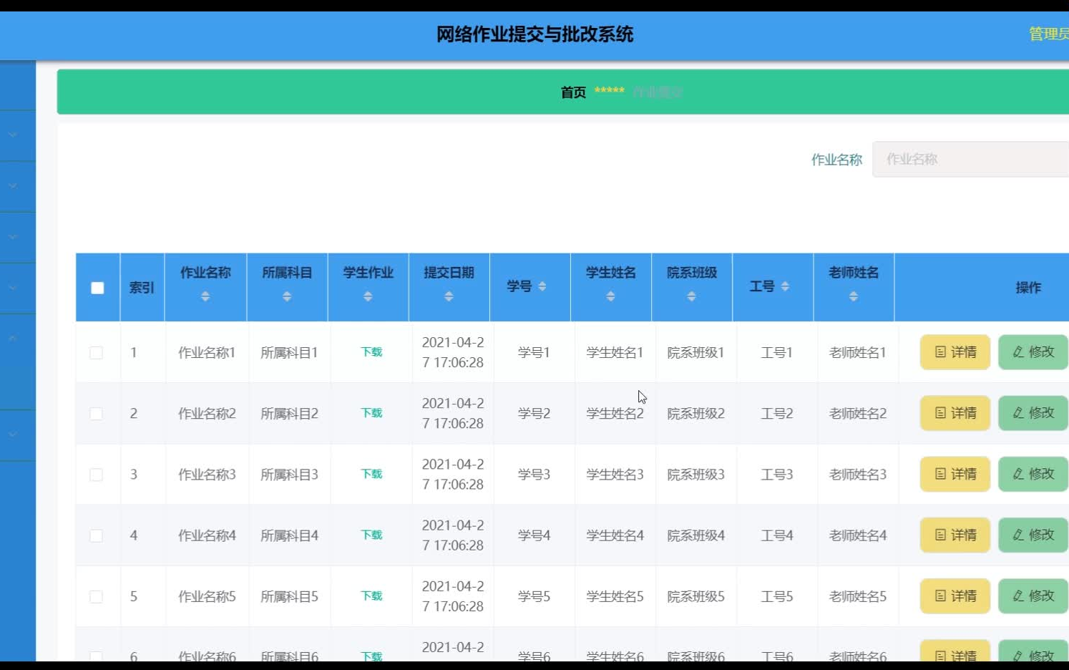
Task: Sort the 老师姓名 column with its arrows icon
Action: tap(854, 296)
